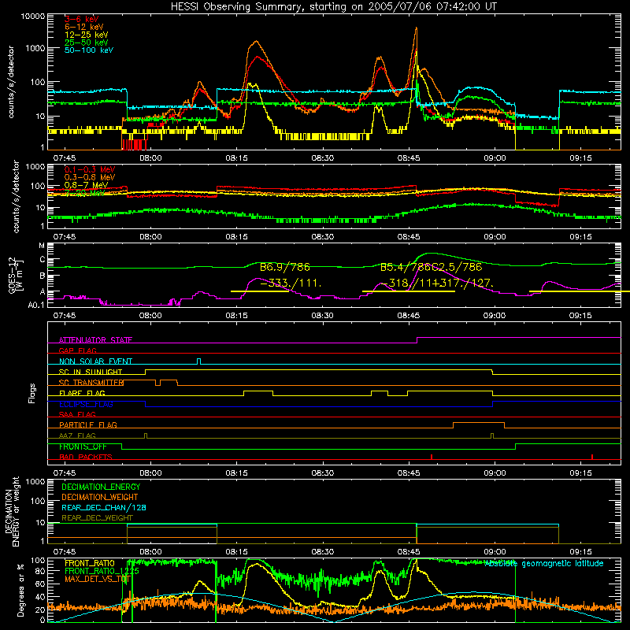Viewport: 630px width, 630px height.
Task: Click the B5.4/786 flare annotation
Action: click(x=406, y=267)
